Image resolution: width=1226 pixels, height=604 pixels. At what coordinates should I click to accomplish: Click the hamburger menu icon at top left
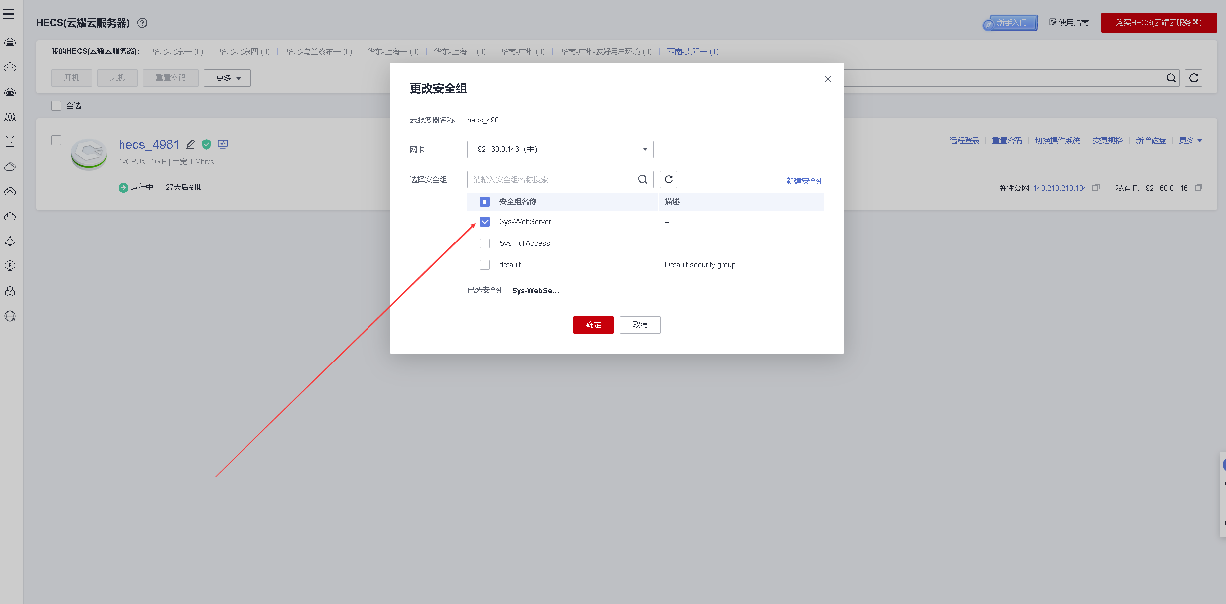(x=9, y=14)
